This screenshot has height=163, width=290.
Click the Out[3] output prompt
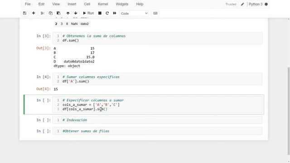(43, 48)
